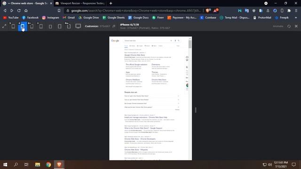The width and height of the screenshot is (301, 169).
Task: Close the Viewport Resizer toolbar
Action: pos(296,26)
